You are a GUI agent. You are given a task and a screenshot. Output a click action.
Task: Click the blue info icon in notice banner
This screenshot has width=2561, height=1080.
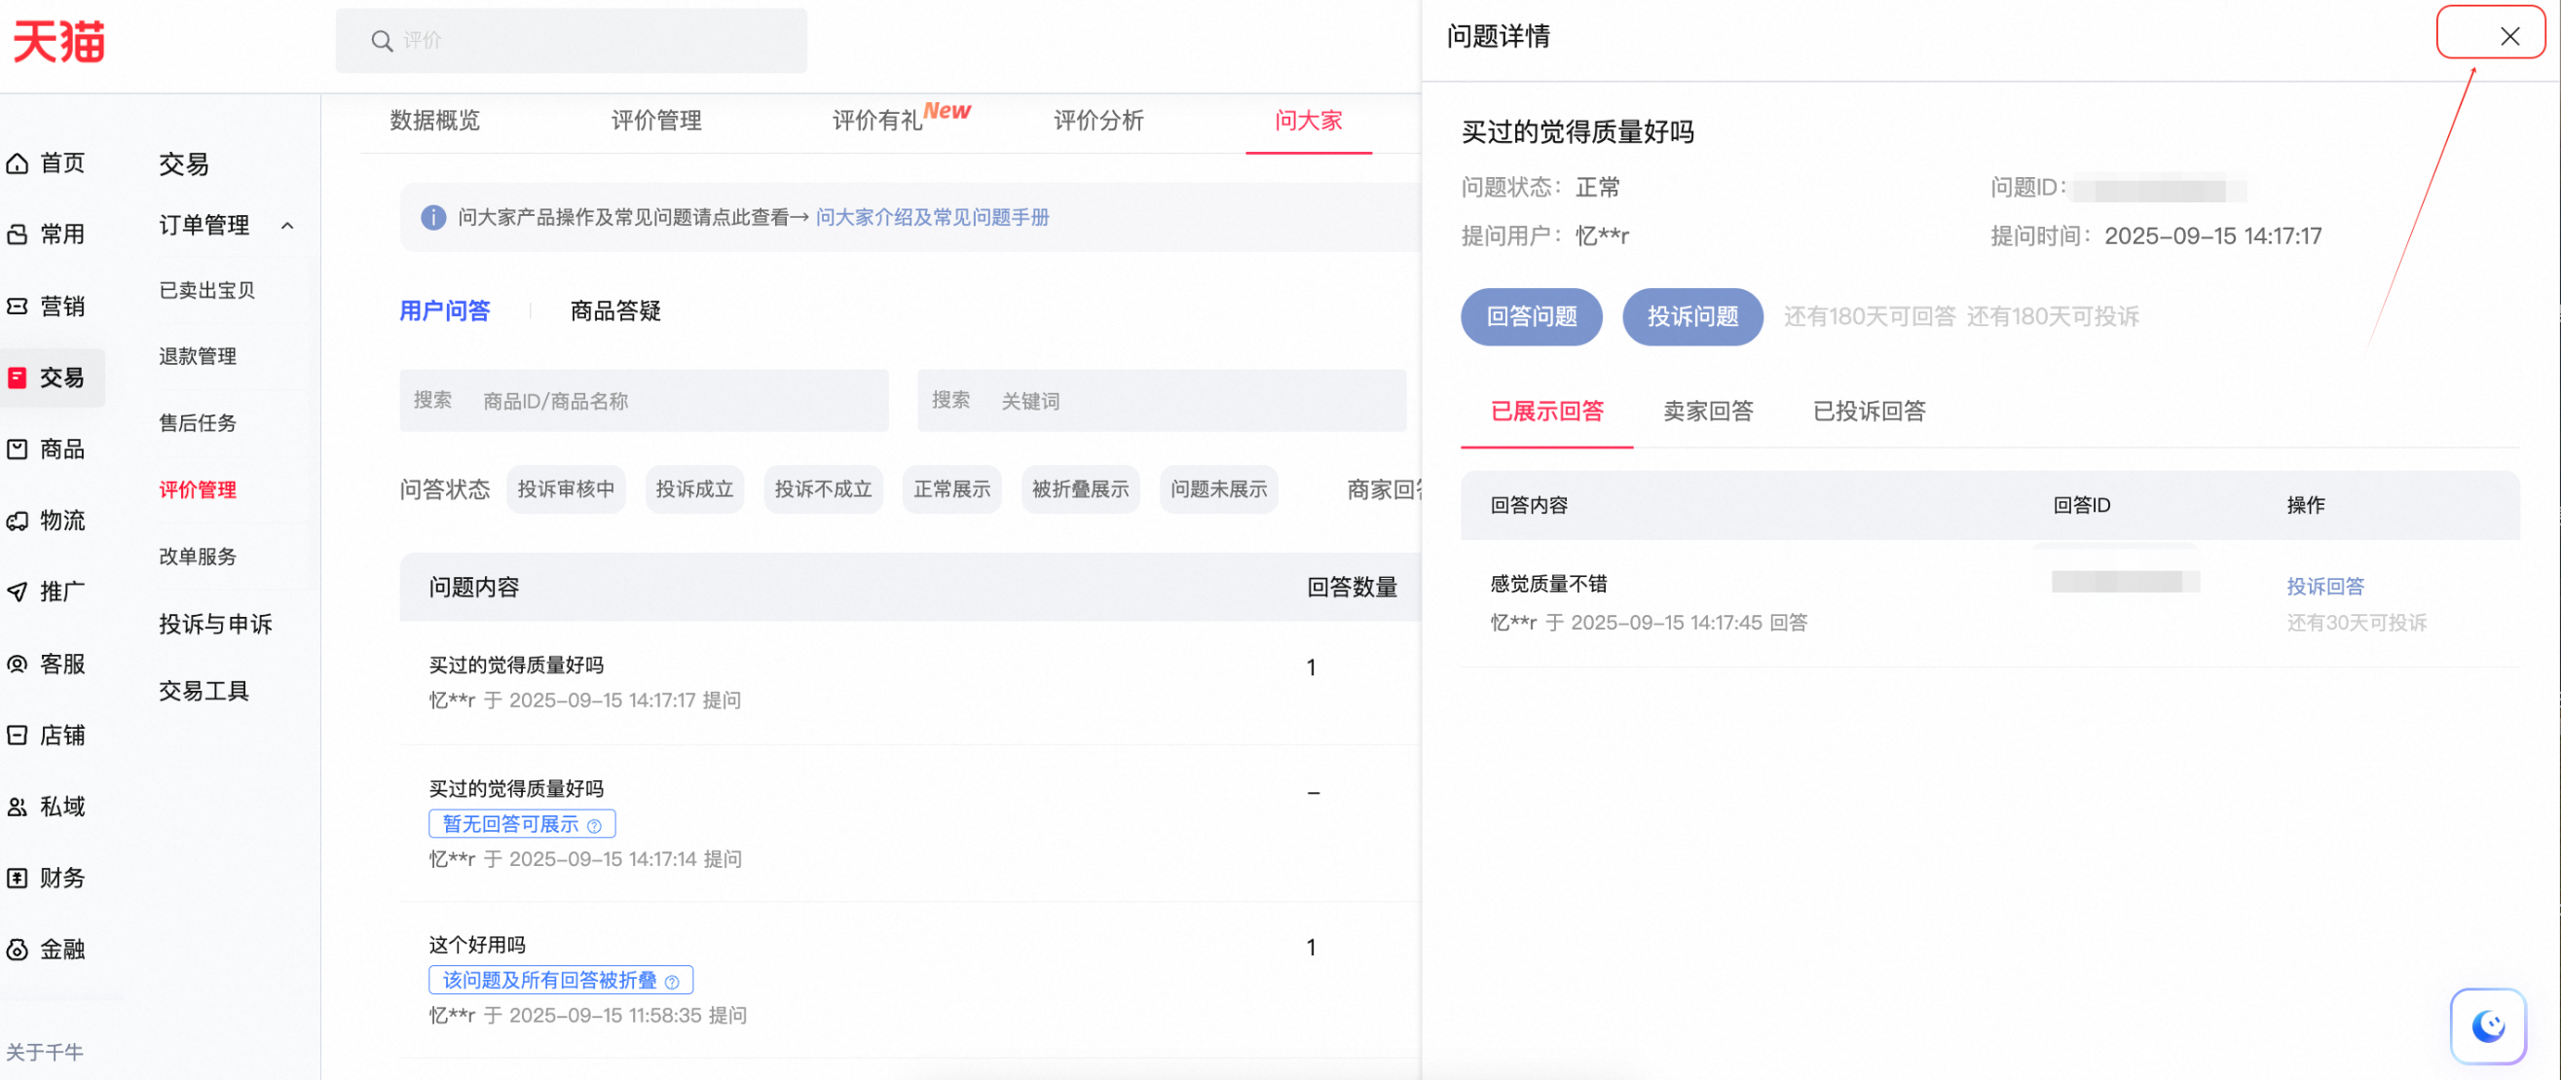point(433,217)
